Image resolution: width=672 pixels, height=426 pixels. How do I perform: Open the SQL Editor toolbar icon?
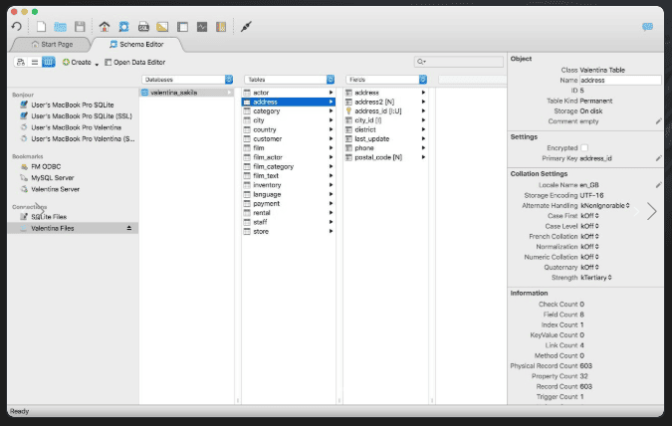(143, 27)
